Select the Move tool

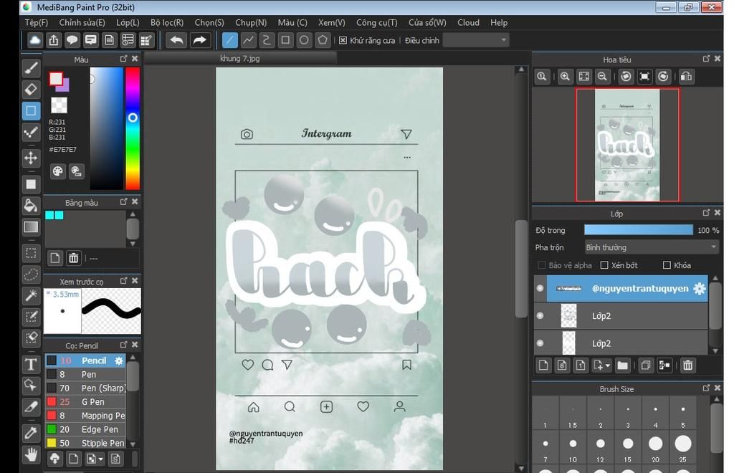click(x=31, y=158)
